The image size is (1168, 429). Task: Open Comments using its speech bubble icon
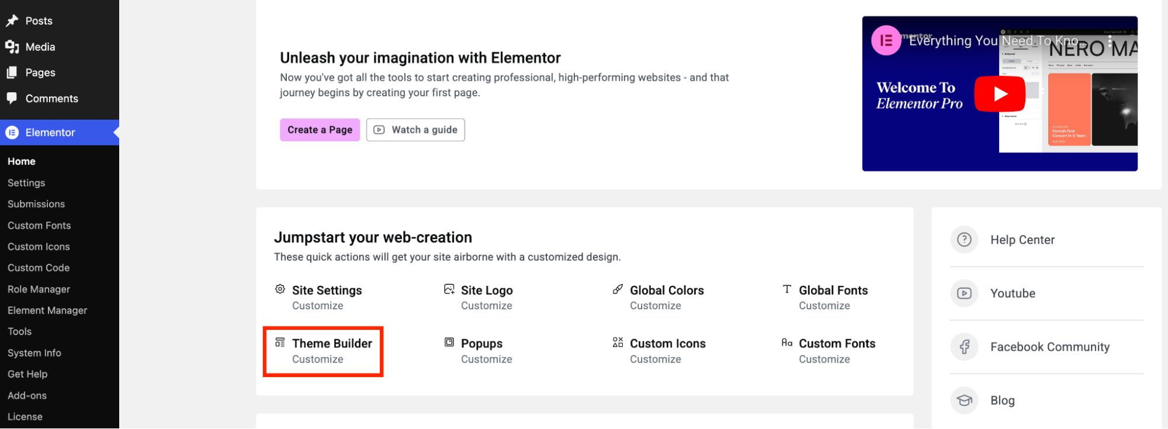[13, 97]
